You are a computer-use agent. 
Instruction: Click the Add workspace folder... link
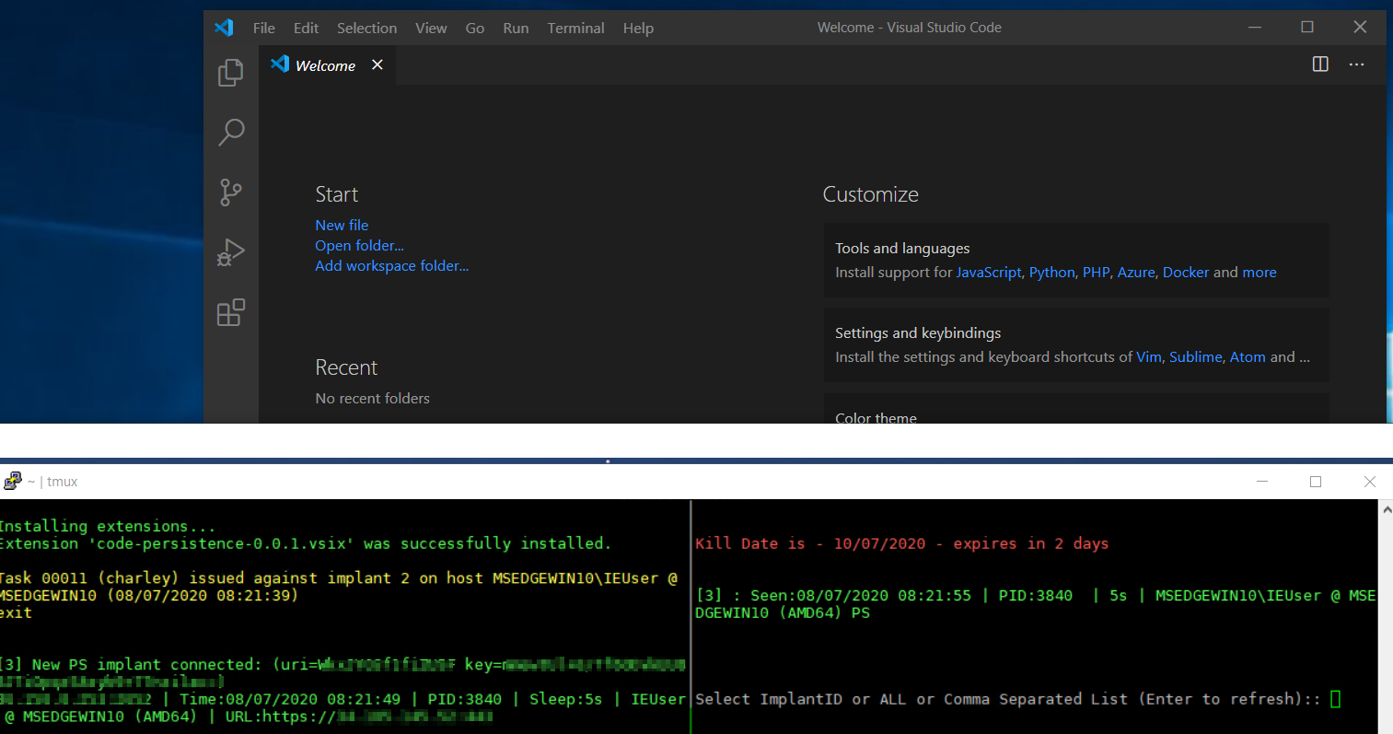coord(391,265)
